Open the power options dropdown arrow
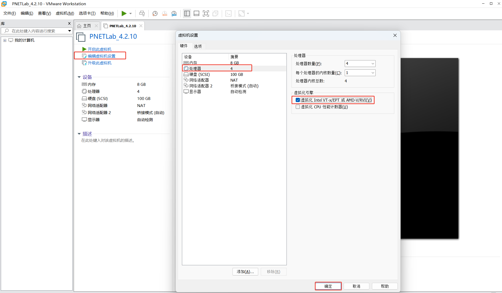This screenshot has width=502, height=293. [131, 14]
